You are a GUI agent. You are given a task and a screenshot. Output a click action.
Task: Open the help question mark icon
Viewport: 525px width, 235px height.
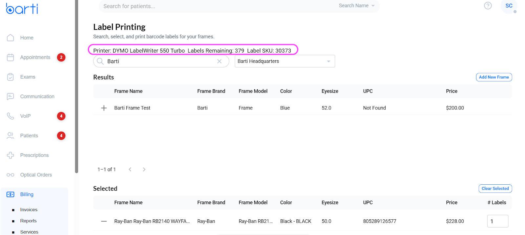coord(488,6)
